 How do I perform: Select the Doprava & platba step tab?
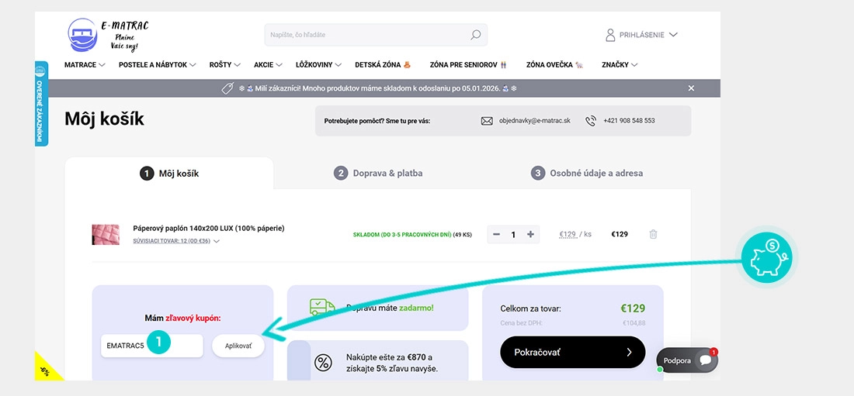click(378, 174)
